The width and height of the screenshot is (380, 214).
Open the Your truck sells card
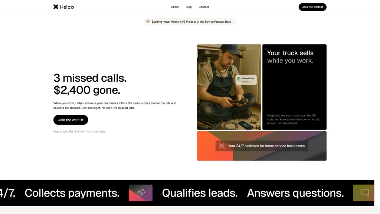click(x=294, y=87)
